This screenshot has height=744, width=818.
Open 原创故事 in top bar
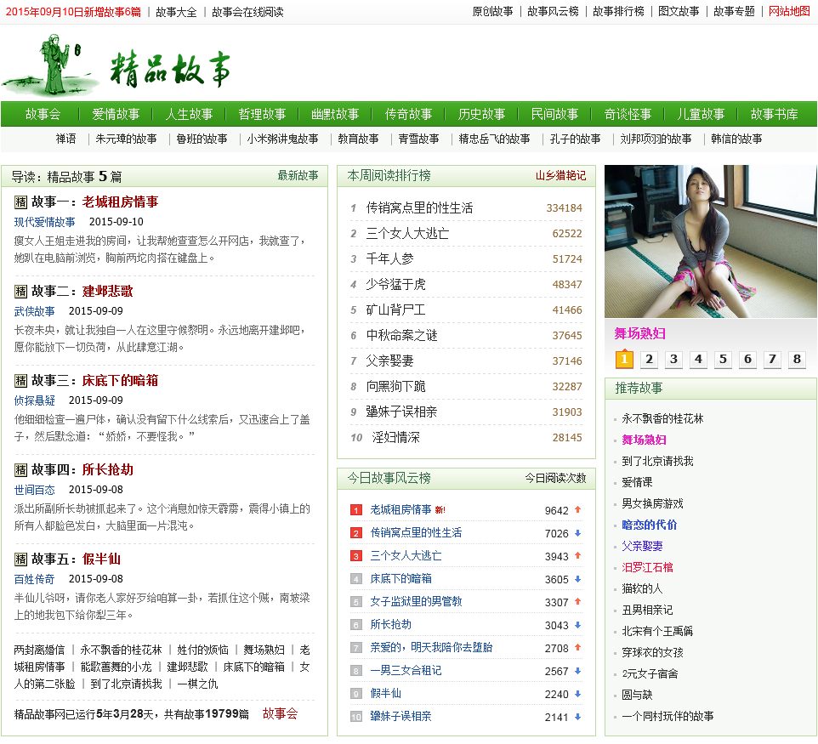point(492,11)
